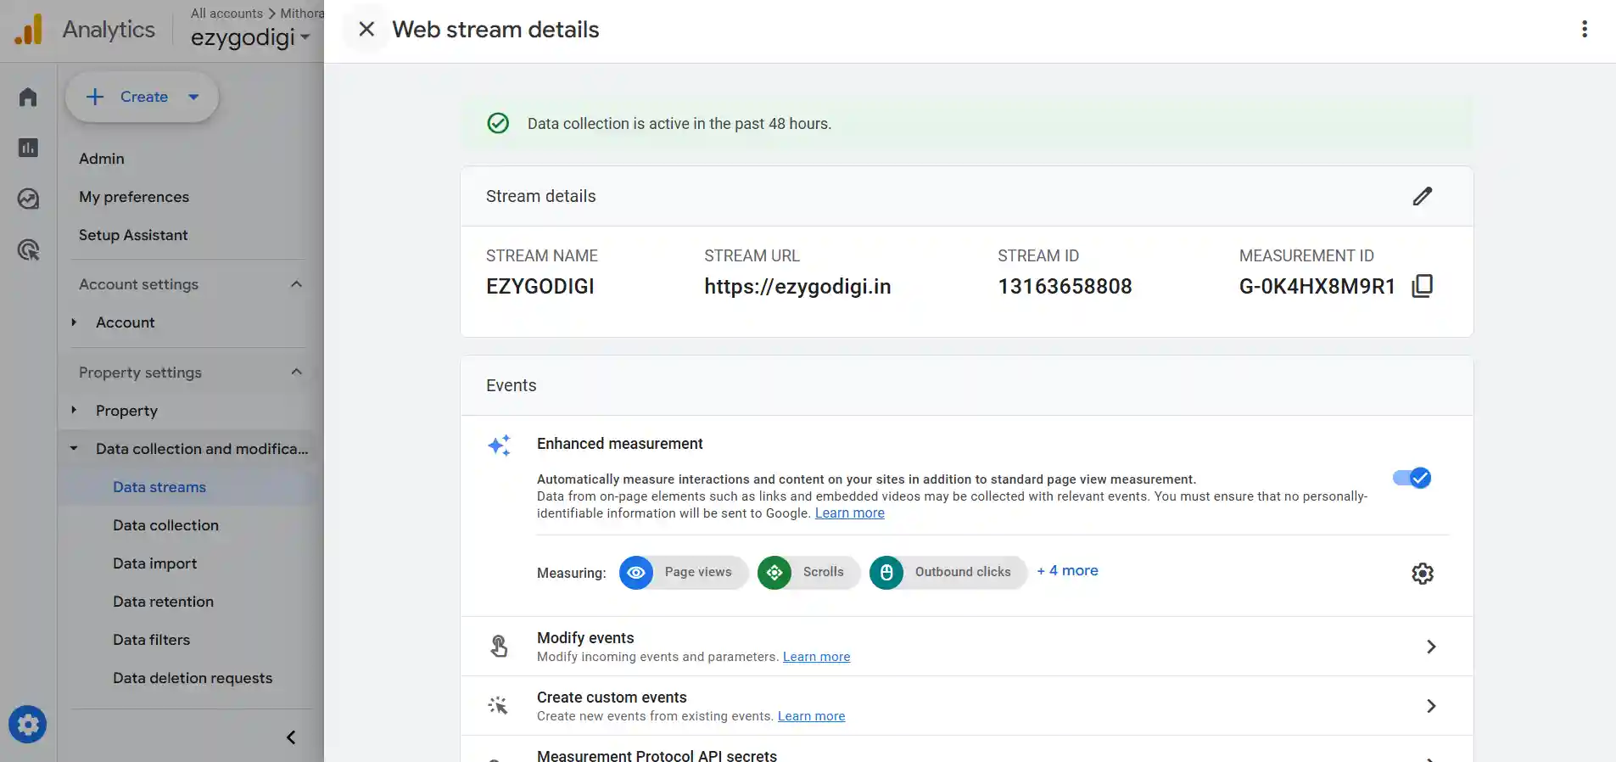The height and width of the screenshot is (762, 1616).
Task: Click the Create button
Action: tap(143, 97)
